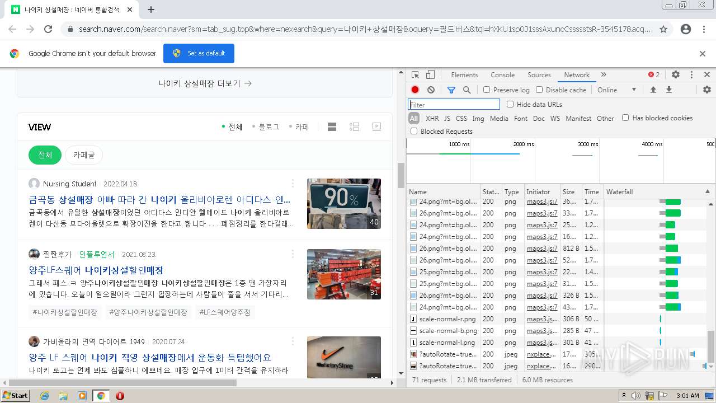Switch VIEW to the video layout icon
The height and width of the screenshot is (403, 716).
point(376,127)
